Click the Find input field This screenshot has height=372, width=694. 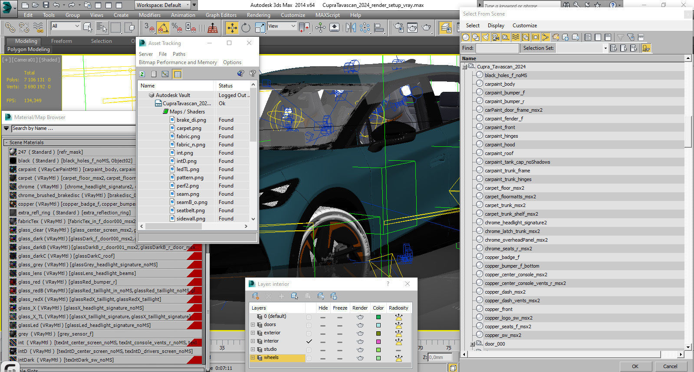tap(497, 48)
